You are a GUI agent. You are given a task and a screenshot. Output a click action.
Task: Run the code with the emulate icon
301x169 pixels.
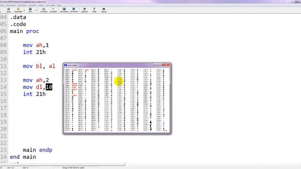pos(53,10)
